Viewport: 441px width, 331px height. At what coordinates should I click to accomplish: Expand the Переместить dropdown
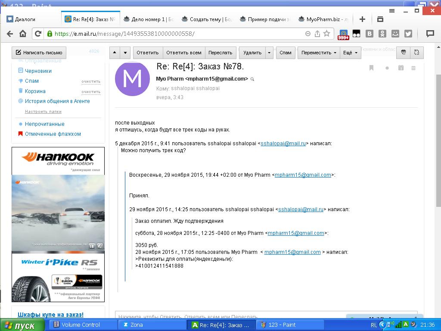[319, 53]
